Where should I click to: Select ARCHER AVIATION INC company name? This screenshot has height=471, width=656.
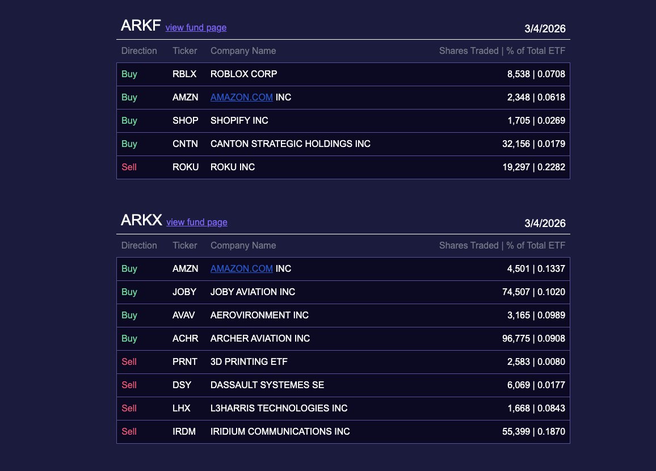click(260, 338)
